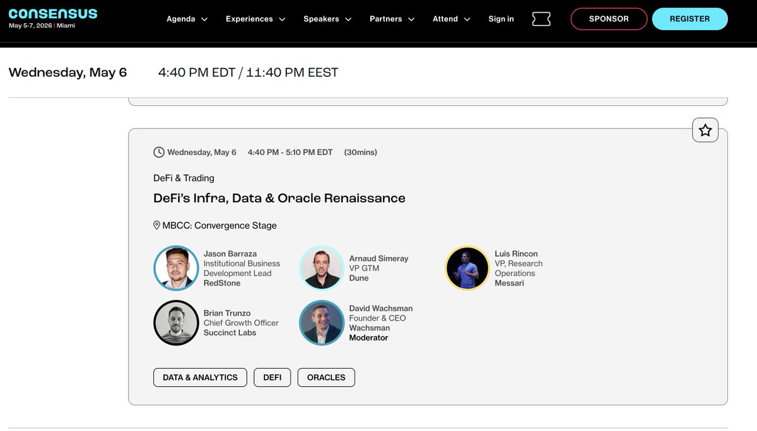Click the SPONSOR button
The image size is (757, 431).
tap(609, 19)
